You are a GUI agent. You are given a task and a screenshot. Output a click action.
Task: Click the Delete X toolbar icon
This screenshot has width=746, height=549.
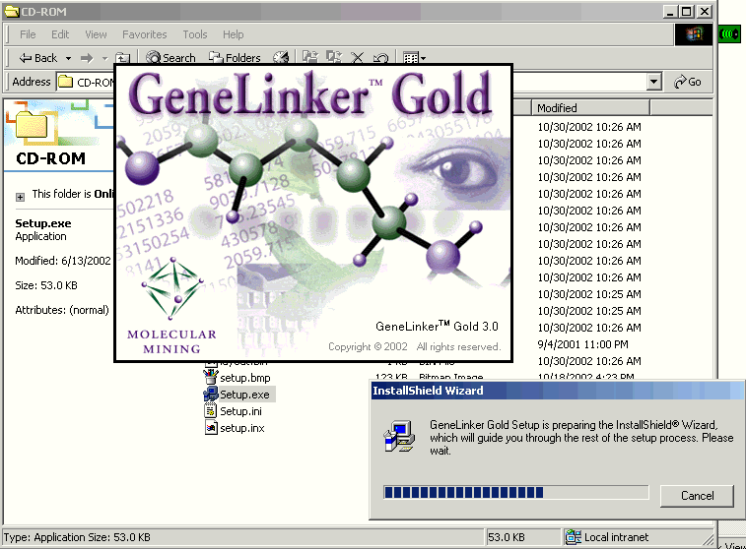357,58
